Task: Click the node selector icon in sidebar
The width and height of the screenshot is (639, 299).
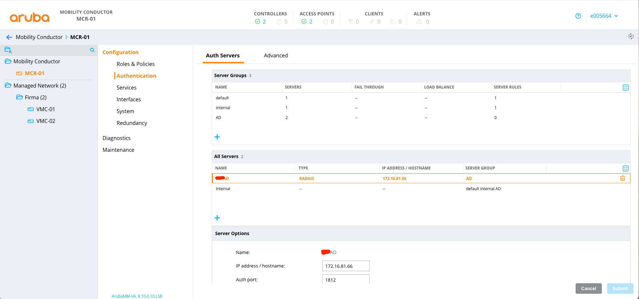Action: coord(8,50)
